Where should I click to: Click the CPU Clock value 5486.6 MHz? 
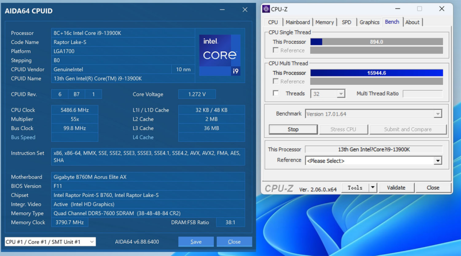tap(75, 110)
